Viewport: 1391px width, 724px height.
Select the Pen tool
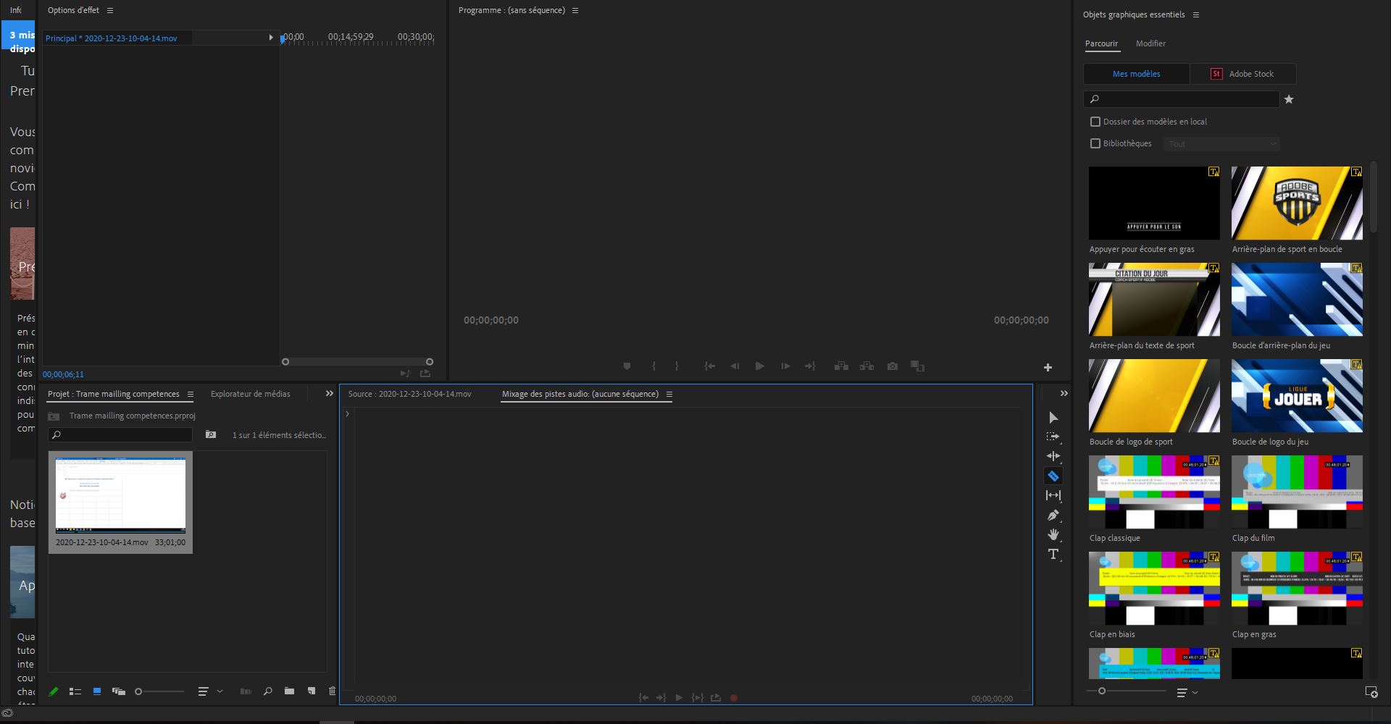click(1053, 515)
